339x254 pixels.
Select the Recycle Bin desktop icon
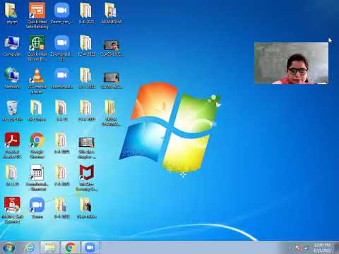coord(12,111)
